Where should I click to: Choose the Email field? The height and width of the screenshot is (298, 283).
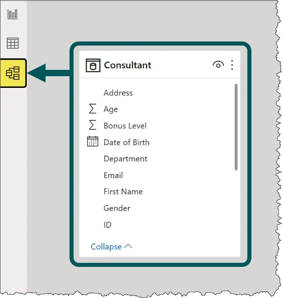(x=113, y=175)
